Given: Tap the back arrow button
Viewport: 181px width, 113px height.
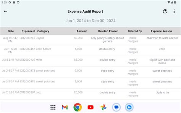Looking at the screenshot, I should coord(6,11).
